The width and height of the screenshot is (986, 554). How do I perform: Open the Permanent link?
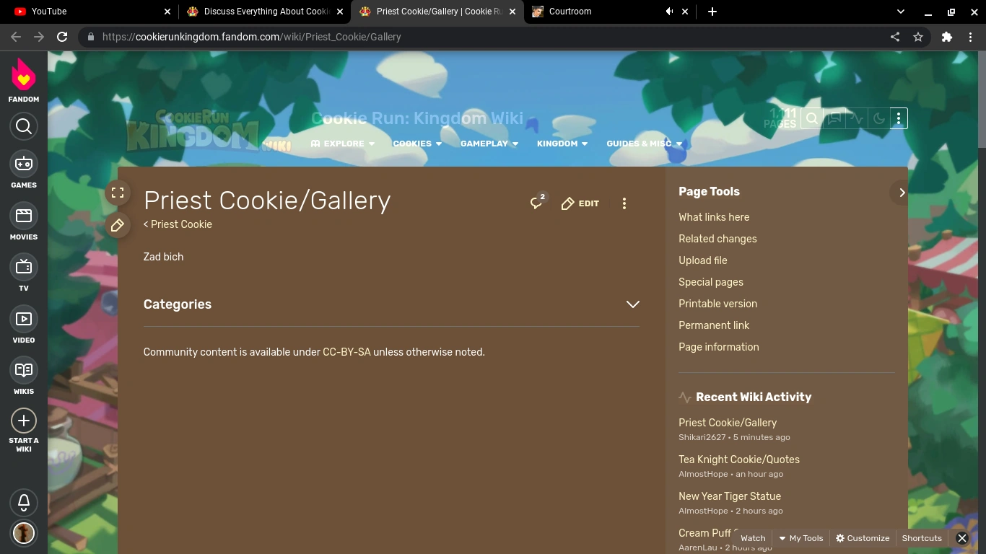coord(714,325)
